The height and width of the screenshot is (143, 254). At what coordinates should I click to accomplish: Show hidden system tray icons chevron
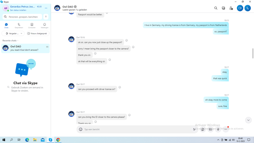218,140
